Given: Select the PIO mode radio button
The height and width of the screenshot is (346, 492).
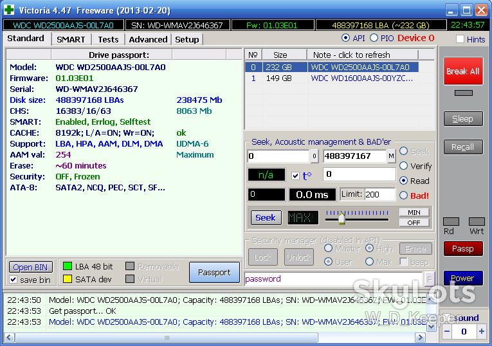Looking at the screenshot, I should (x=374, y=38).
